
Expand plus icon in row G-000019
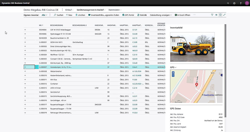tap(25, 113)
